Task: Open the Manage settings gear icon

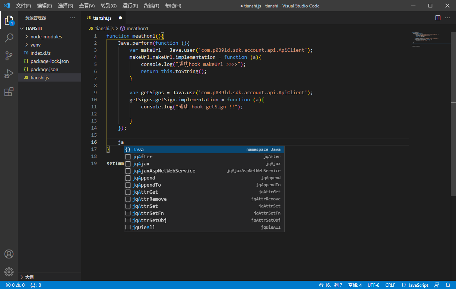Action: click(x=9, y=272)
